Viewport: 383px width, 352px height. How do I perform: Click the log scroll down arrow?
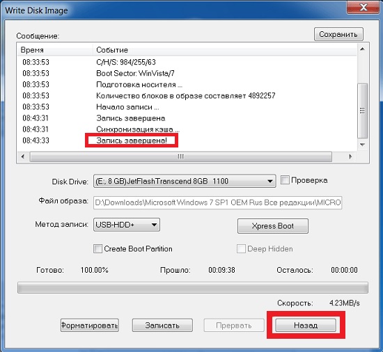363,145
